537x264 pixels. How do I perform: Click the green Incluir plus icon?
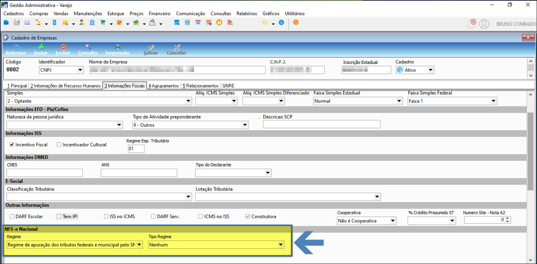tap(41, 47)
